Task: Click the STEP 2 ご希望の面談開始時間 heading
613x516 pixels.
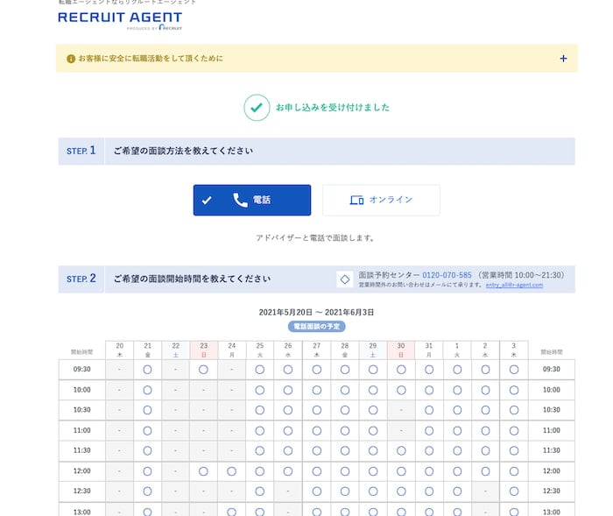Action: coord(192,279)
